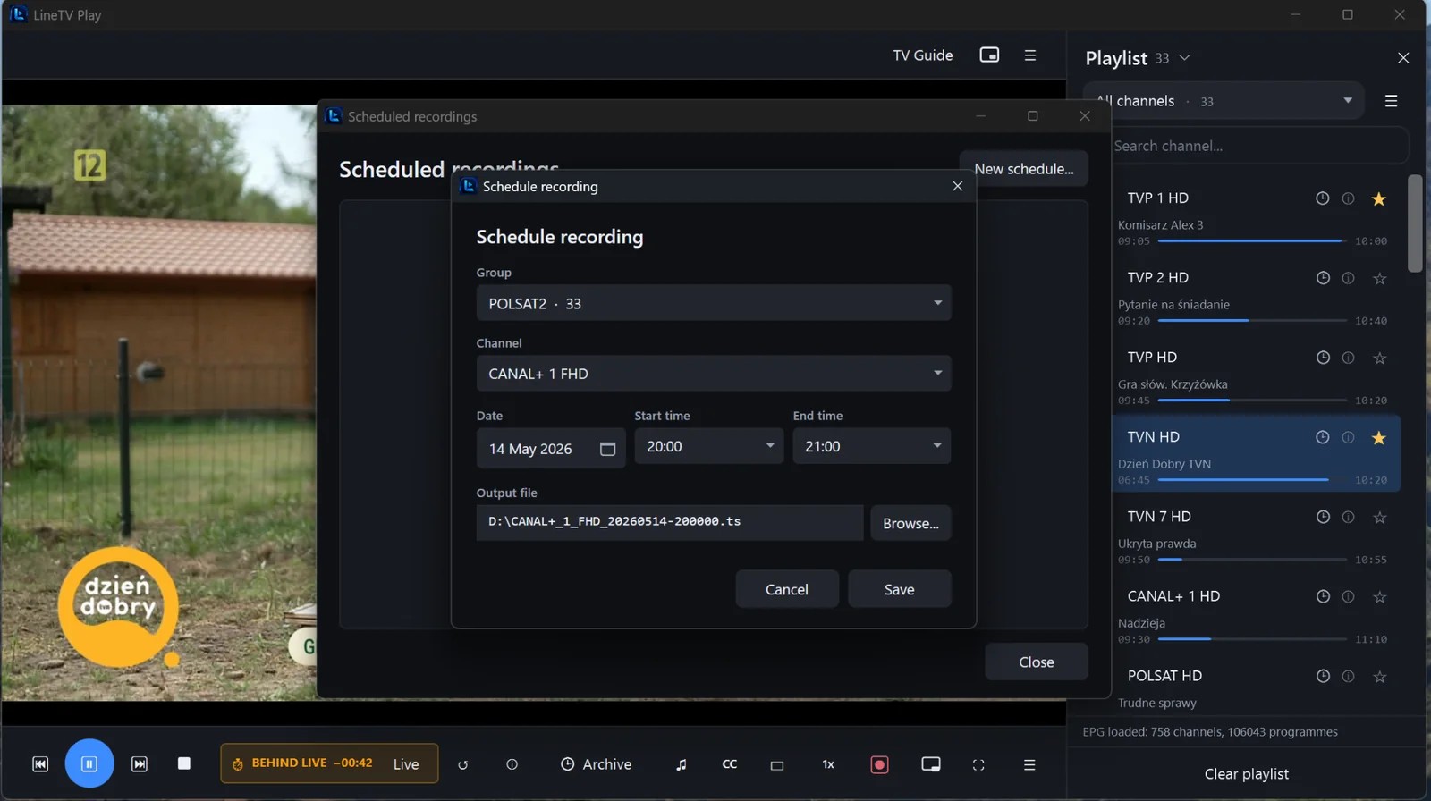Viewport: 1431px width, 801px height.
Task: Expand Playlist chevron dropdown
Action: [x=1184, y=58]
